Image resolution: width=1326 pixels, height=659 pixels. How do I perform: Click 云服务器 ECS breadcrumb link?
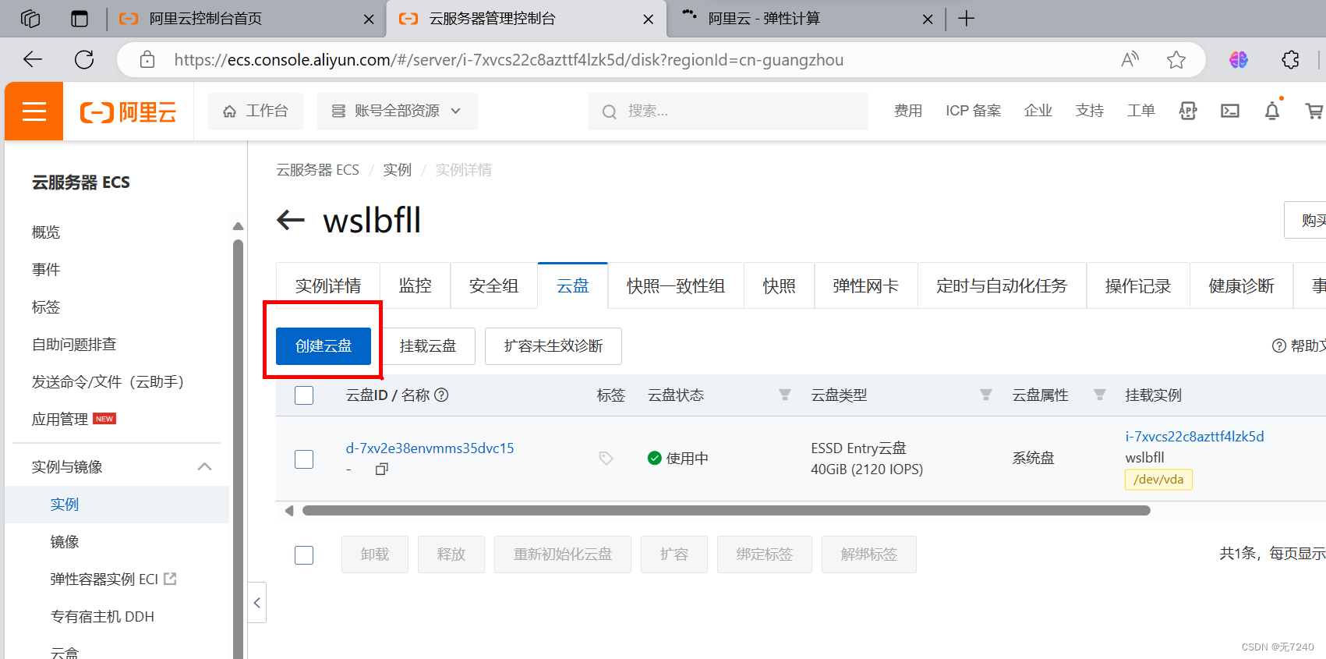coord(317,170)
